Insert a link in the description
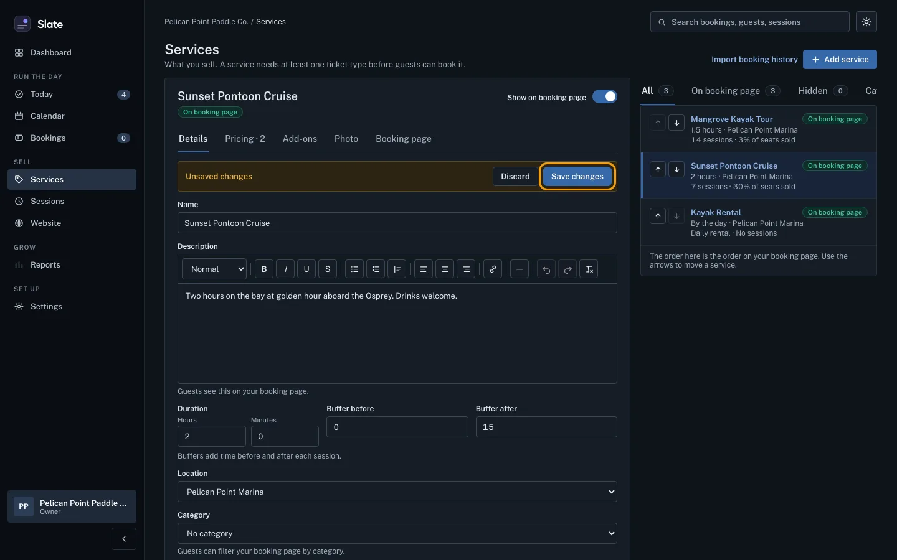Image resolution: width=897 pixels, height=560 pixels. pyautogui.click(x=493, y=269)
